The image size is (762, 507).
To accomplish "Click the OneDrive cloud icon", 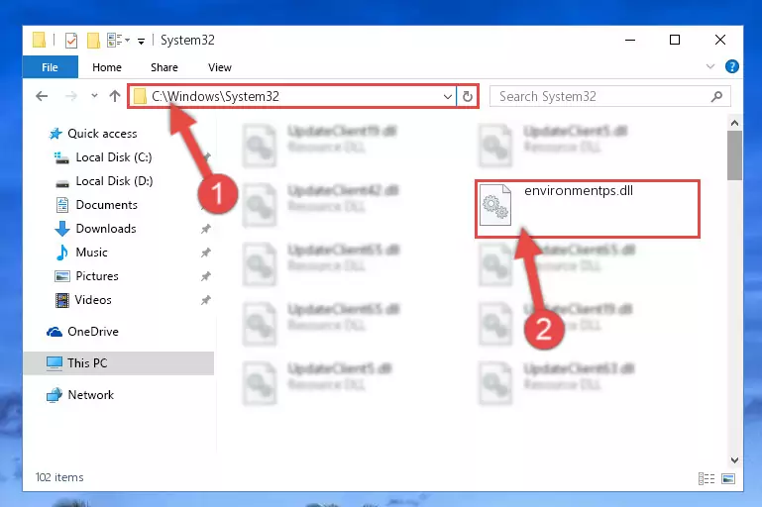I will point(54,332).
